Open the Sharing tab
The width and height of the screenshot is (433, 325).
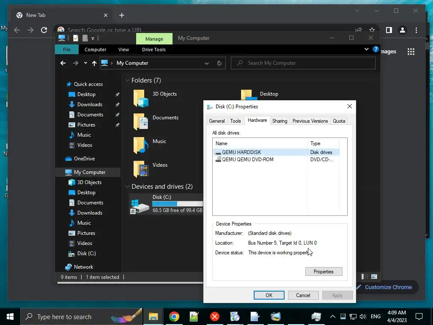pyautogui.click(x=280, y=121)
